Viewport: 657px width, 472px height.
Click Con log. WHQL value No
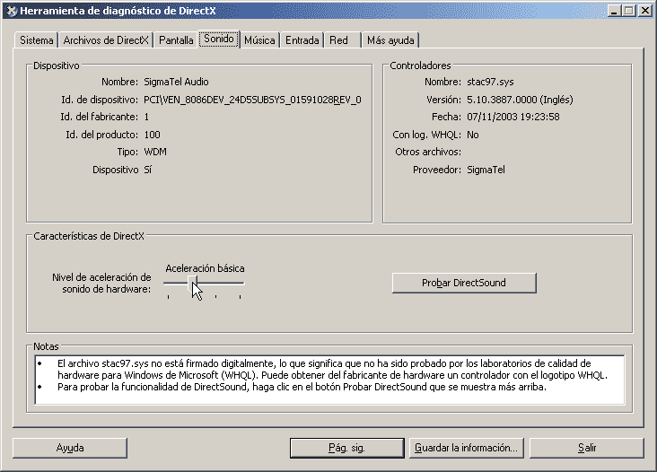(473, 135)
